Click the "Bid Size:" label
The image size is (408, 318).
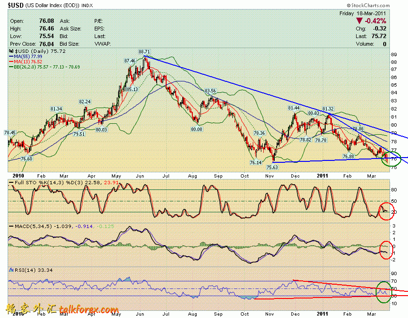pyautogui.click(x=70, y=44)
